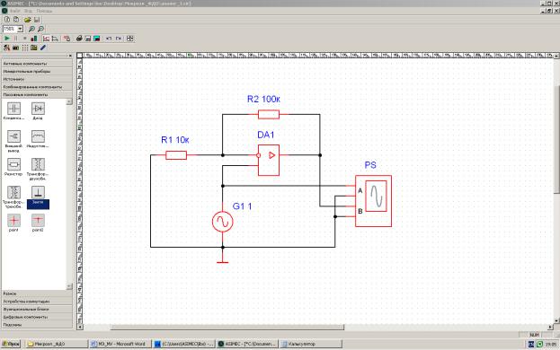Click the zoom-out magnifier icon
The image size is (560, 350).
click(41, 29)
